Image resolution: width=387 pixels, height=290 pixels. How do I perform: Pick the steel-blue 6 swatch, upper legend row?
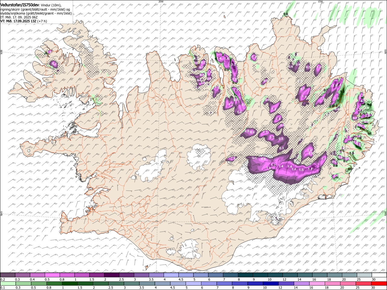point(216,275)
